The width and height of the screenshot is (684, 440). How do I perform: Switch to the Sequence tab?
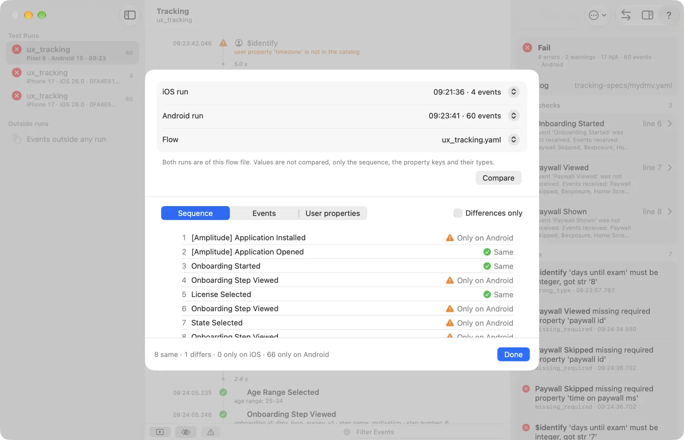(195, 213)
